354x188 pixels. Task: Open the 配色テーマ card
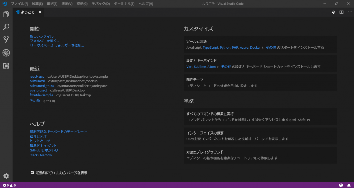coord(260,83)
